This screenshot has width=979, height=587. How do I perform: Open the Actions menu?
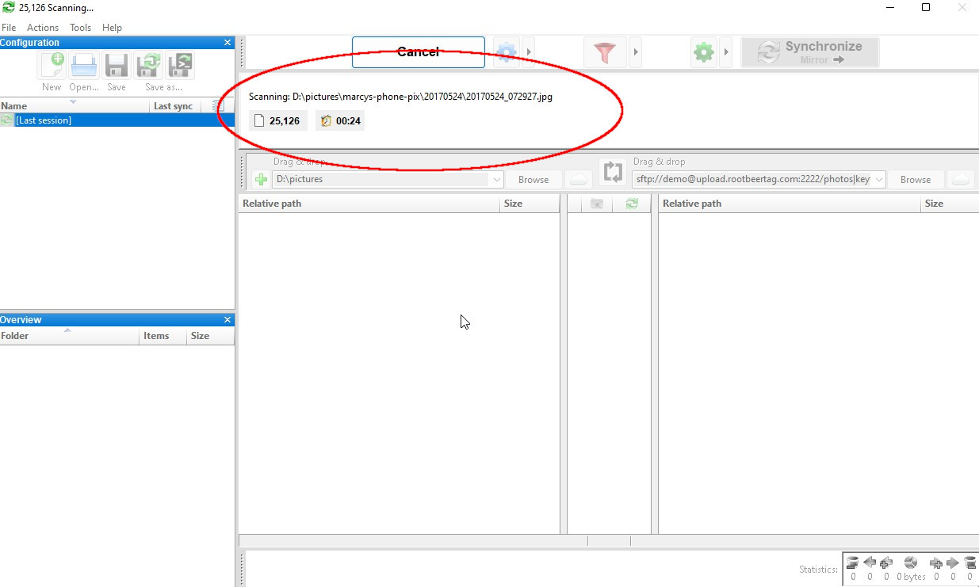43,27
